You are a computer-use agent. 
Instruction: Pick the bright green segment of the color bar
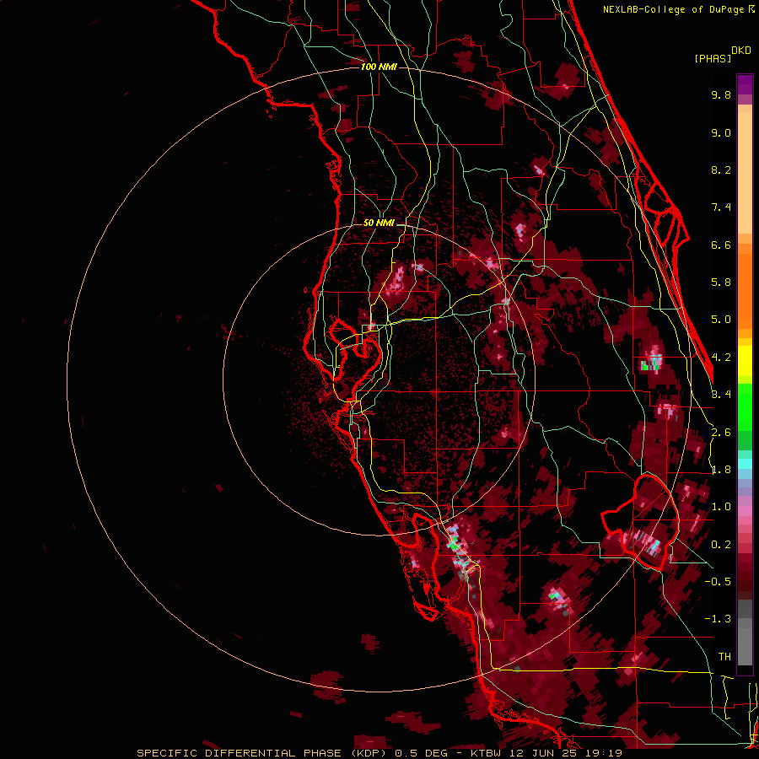pos(745,406)
